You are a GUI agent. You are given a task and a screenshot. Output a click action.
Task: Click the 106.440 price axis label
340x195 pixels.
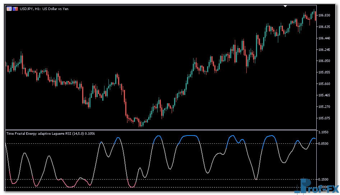(324, 38)
